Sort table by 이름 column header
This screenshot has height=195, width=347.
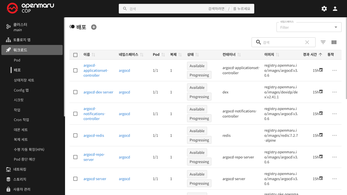(87, 55)
